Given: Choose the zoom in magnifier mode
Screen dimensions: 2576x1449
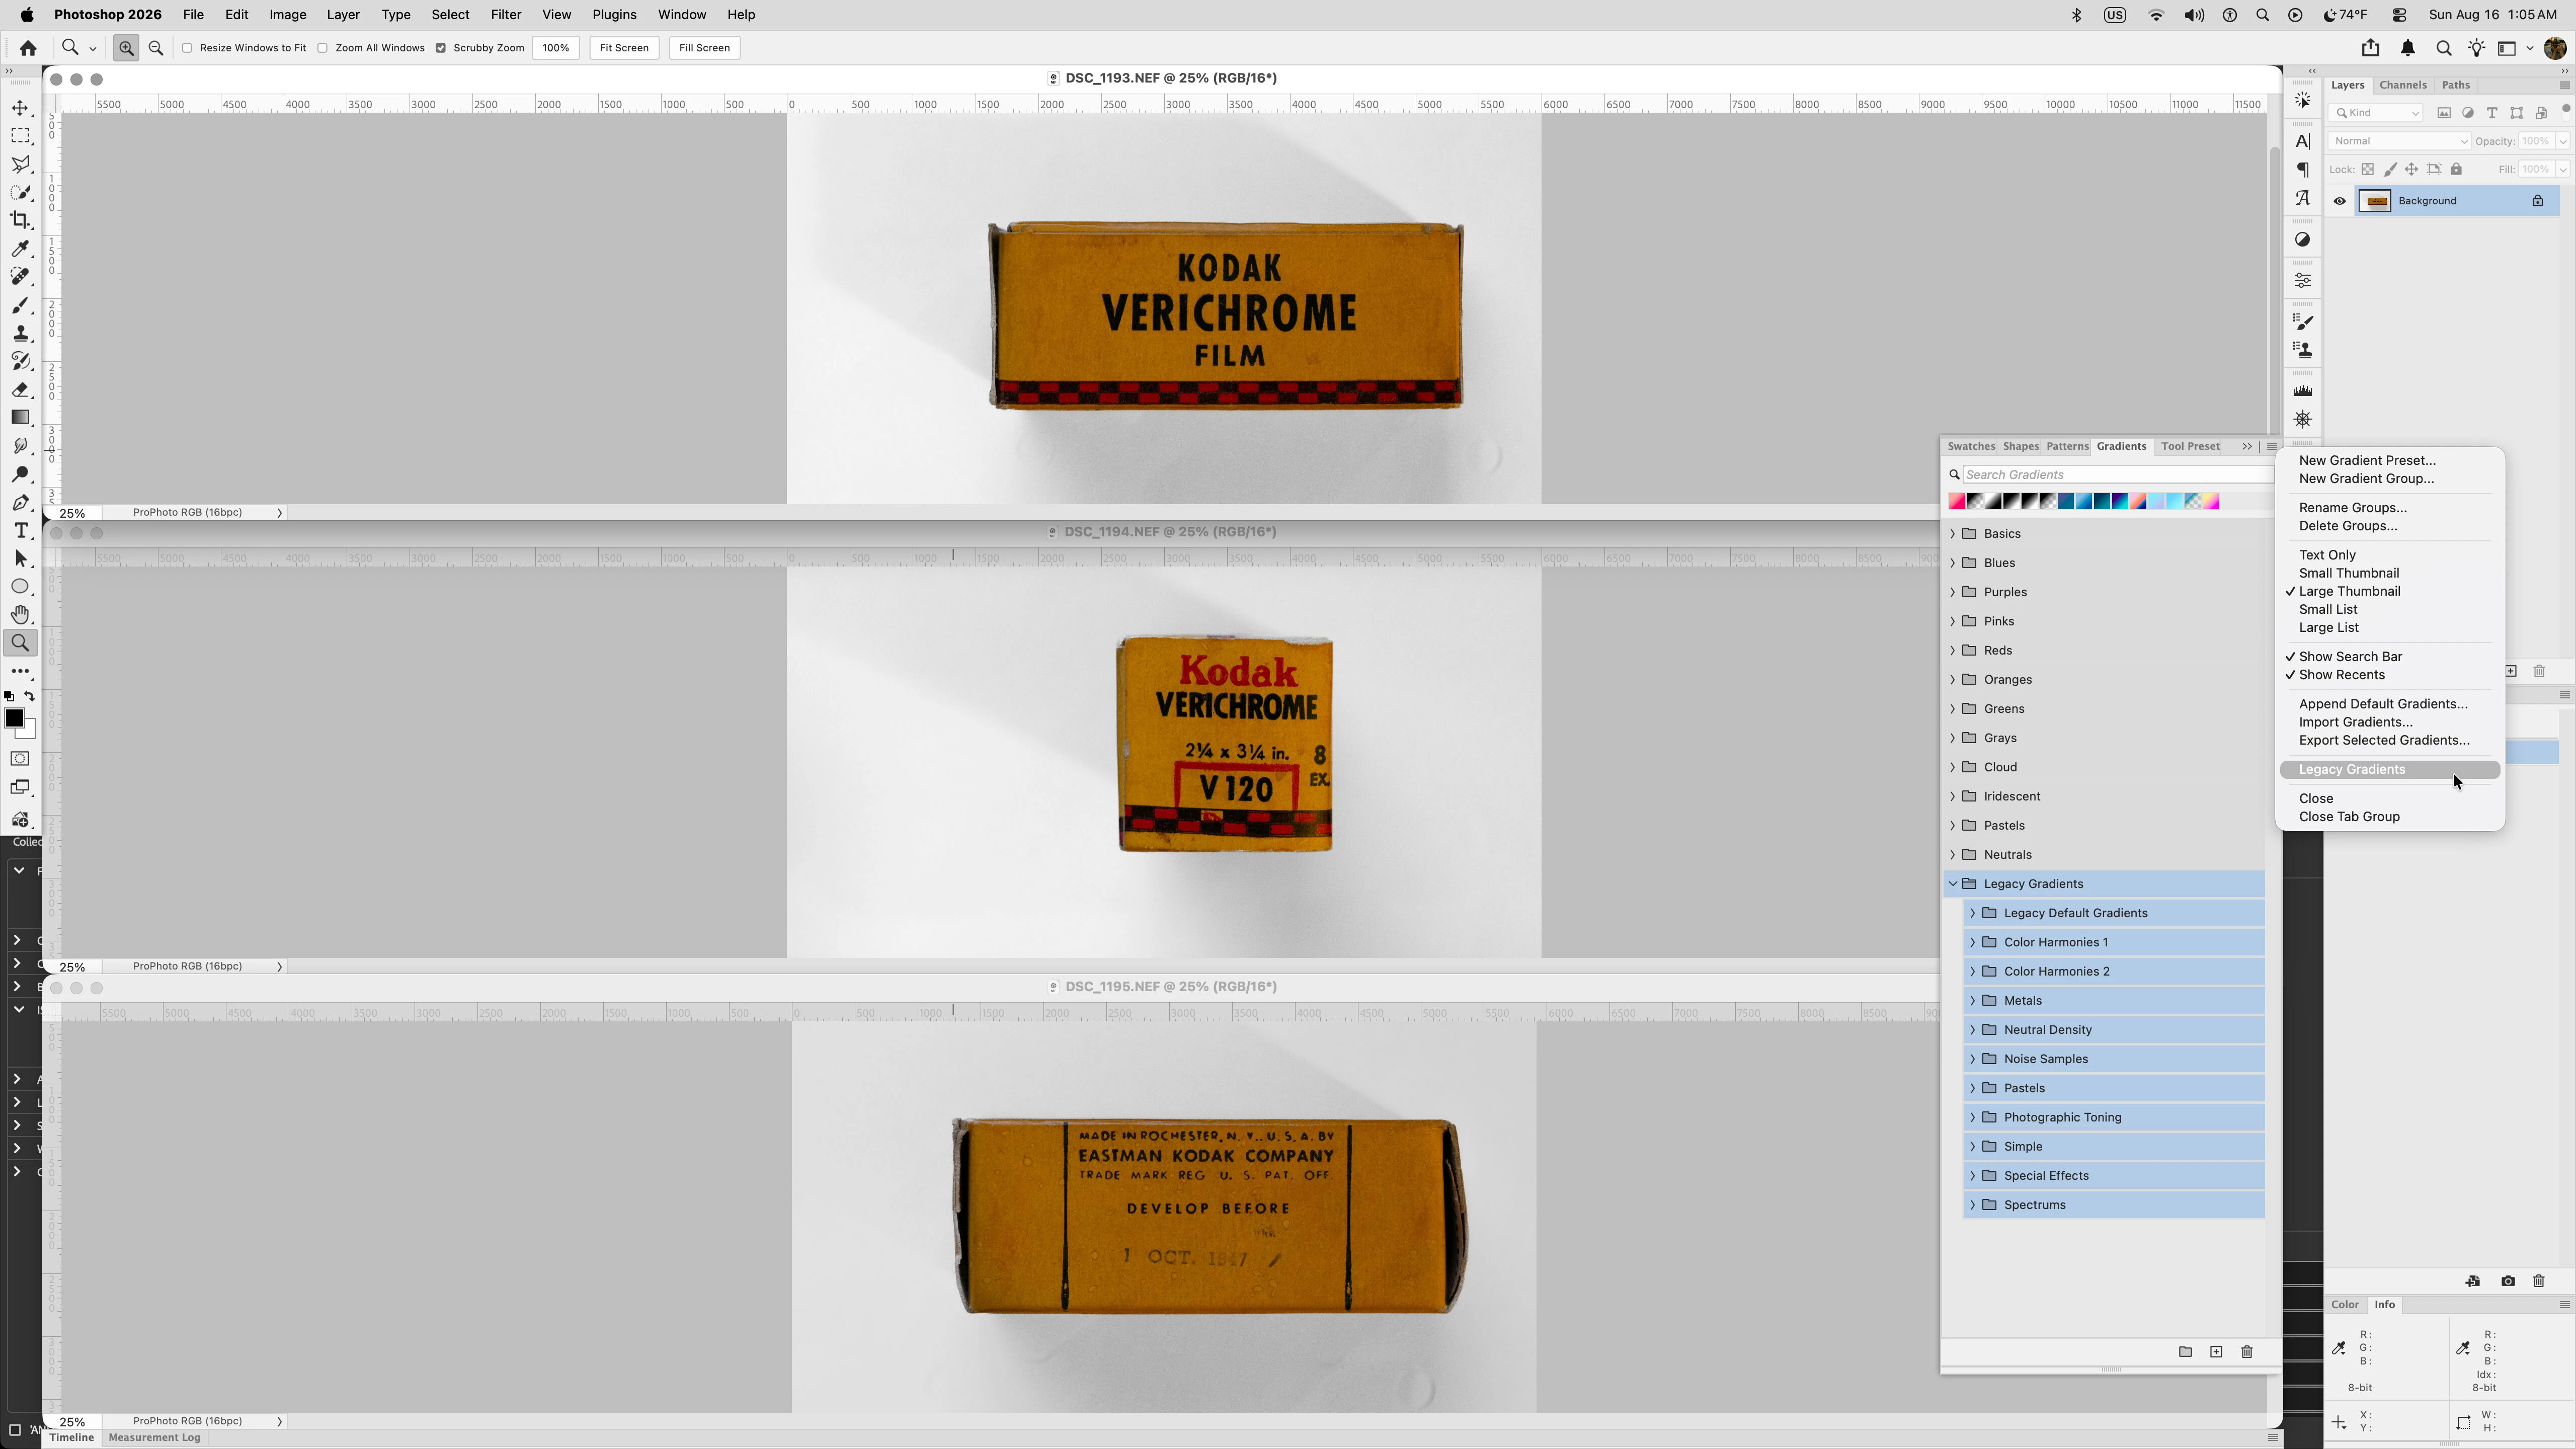Looking at the screenshot, I should (x=126, y=48).
